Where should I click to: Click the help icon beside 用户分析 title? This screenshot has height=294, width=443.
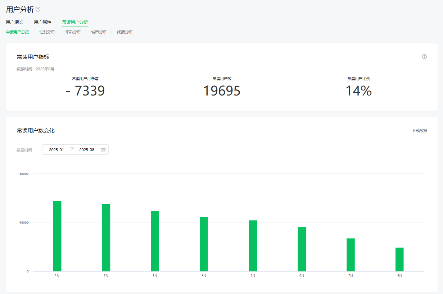38,9
